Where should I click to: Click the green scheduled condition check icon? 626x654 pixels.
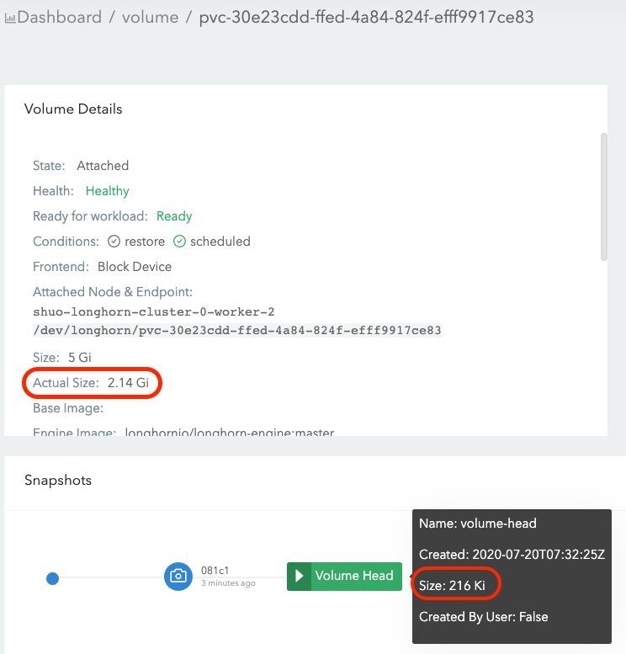tap(179, 242)
